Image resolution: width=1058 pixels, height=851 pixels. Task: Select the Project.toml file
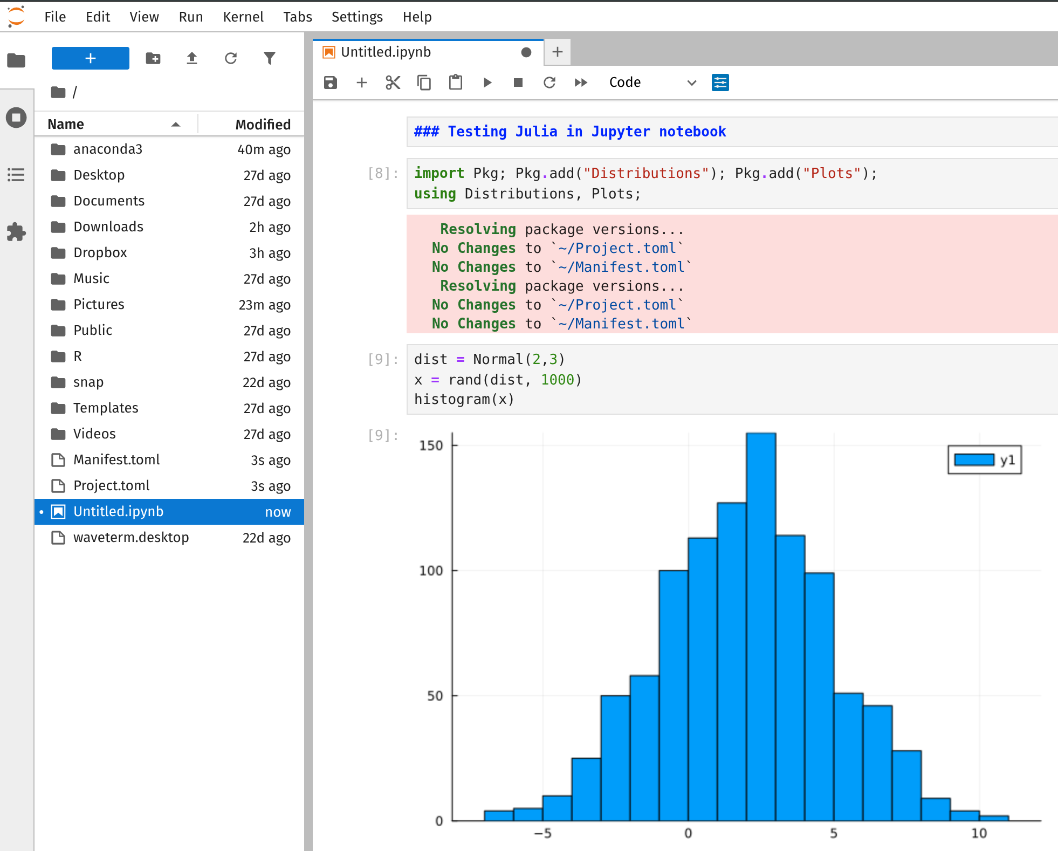[x=169, y=485]
